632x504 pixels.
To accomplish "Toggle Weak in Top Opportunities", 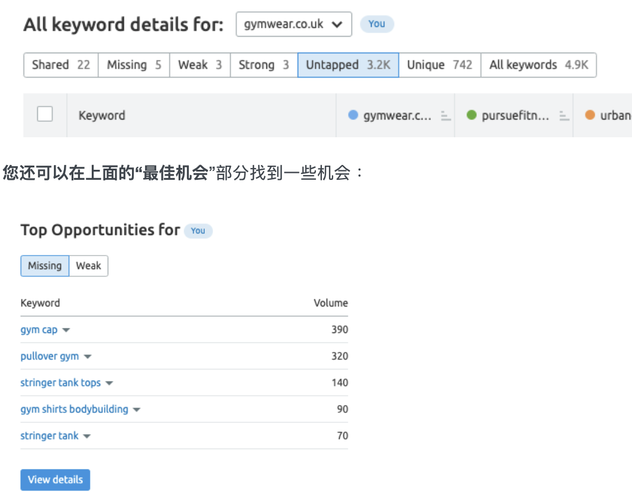I will [88, 266].
